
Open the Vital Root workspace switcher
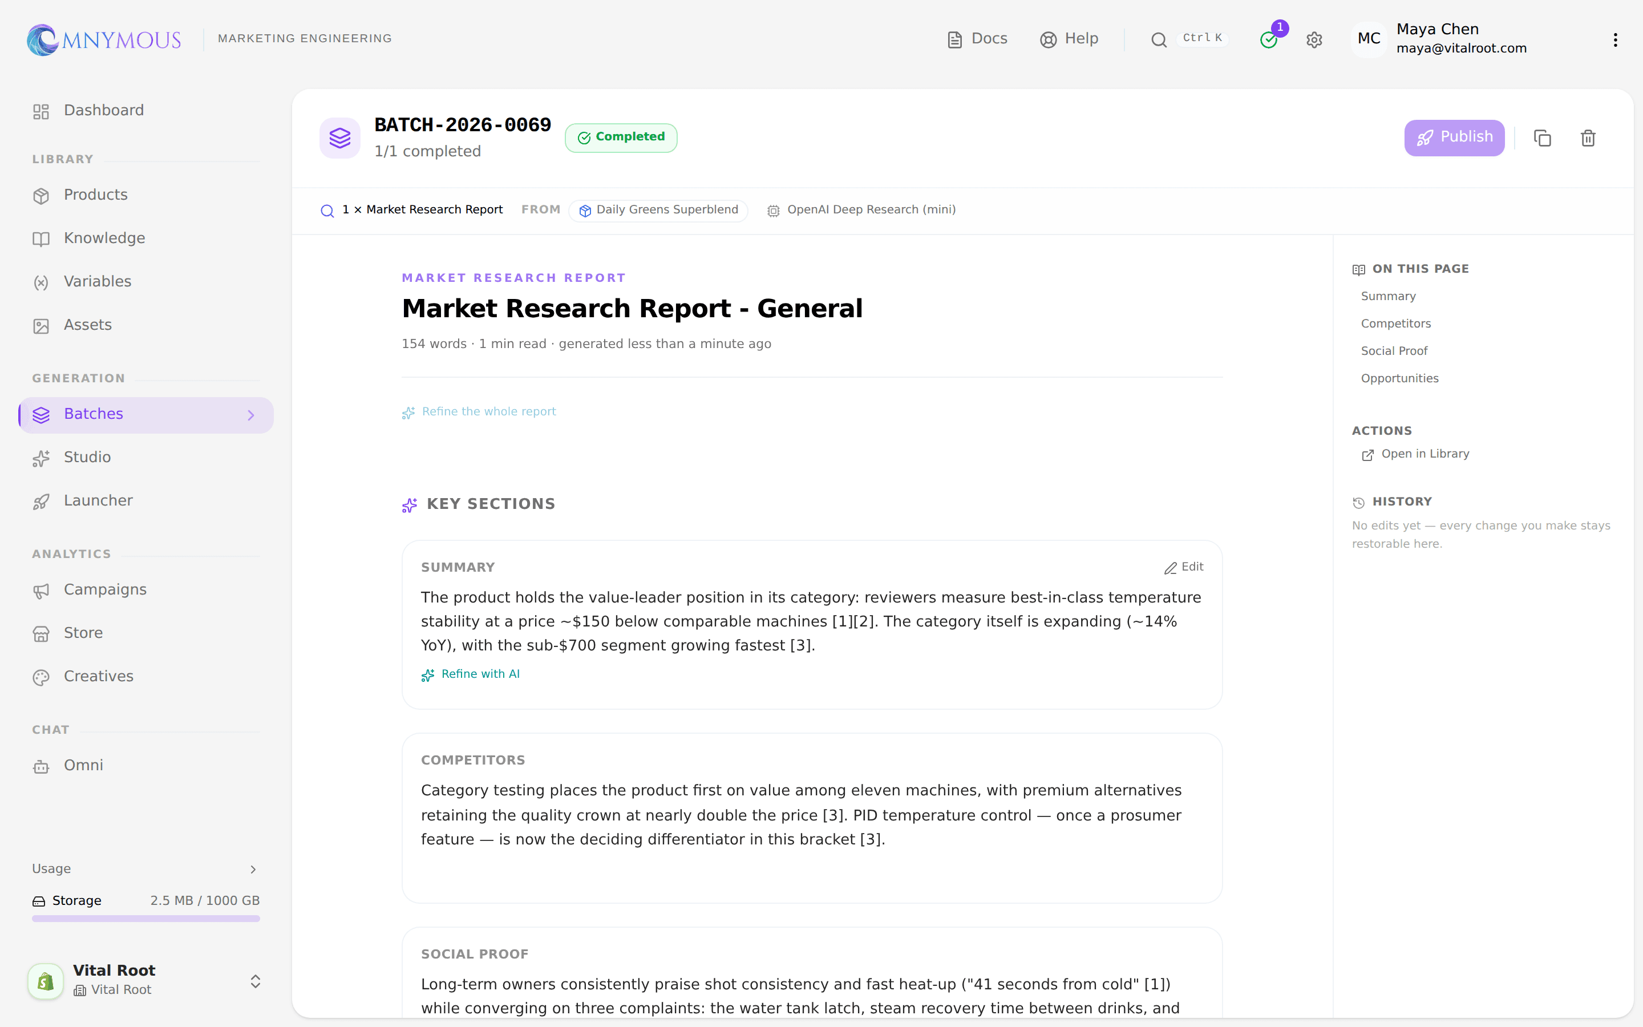click(145, 980)
